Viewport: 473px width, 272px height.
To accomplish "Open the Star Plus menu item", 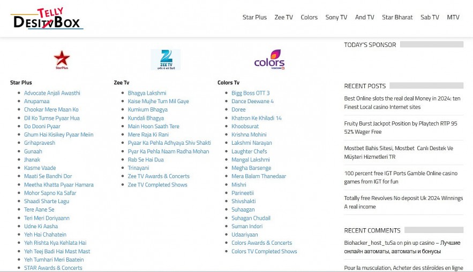I will coord(254,17).
